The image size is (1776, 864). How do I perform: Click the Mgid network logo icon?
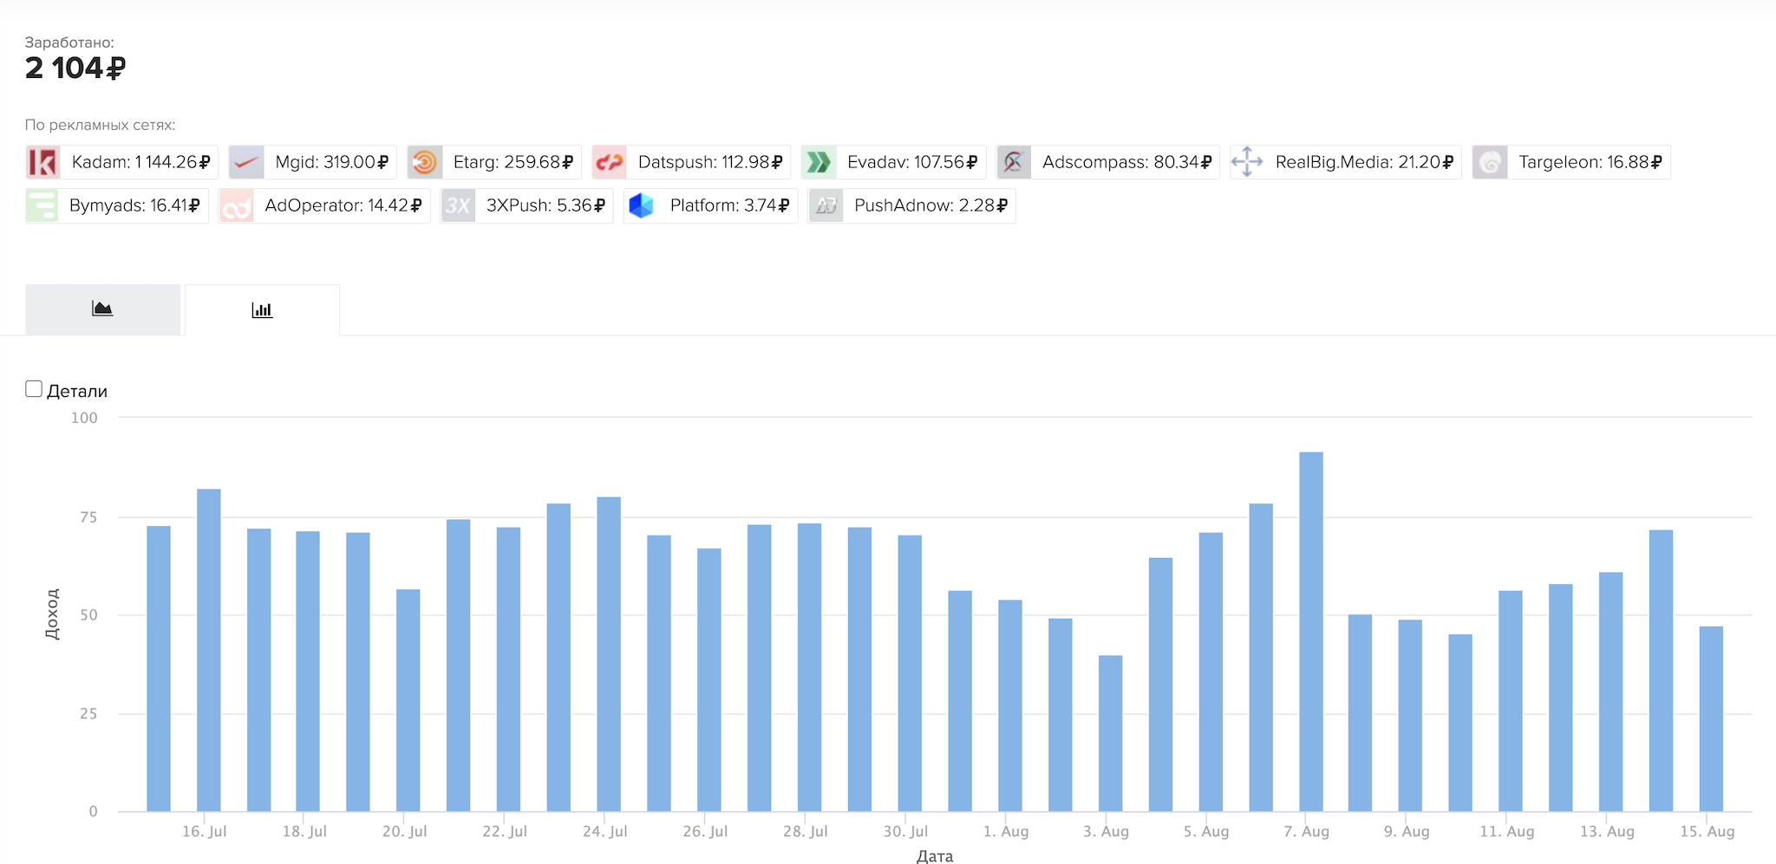point(246,162)
